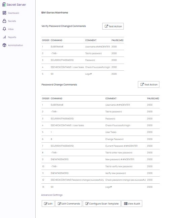Select the $NEWPASSWORD row nine command
The width and height of the screenshot is (188, 218).
pyautogui.click(x=60, y=159)
